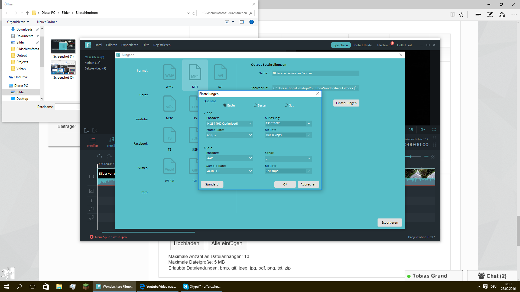Click the output Name text field
520x292 pixels.
point(316,73)
